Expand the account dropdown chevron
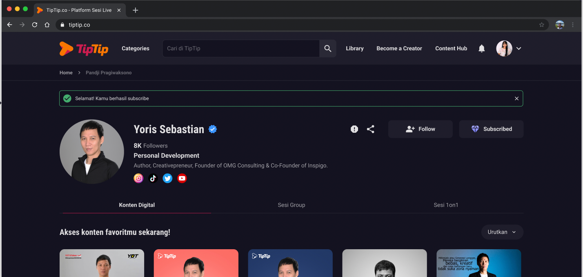 [518, 49]
